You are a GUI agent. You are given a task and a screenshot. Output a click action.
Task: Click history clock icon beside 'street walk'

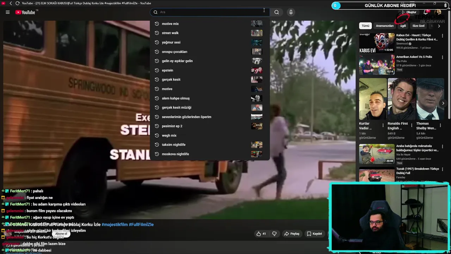click(157, 33)
